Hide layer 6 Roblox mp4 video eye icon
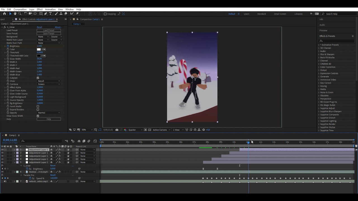 coord(2,172)
